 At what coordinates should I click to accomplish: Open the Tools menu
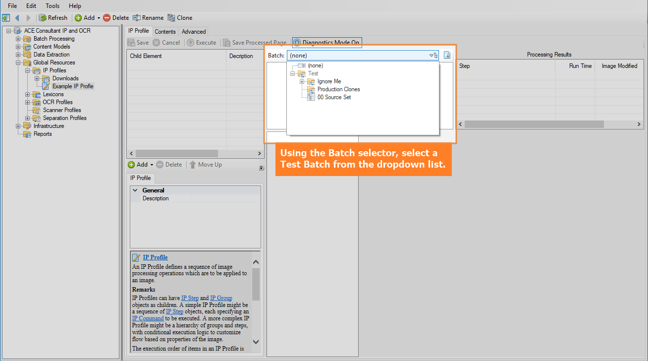(53, 6)
